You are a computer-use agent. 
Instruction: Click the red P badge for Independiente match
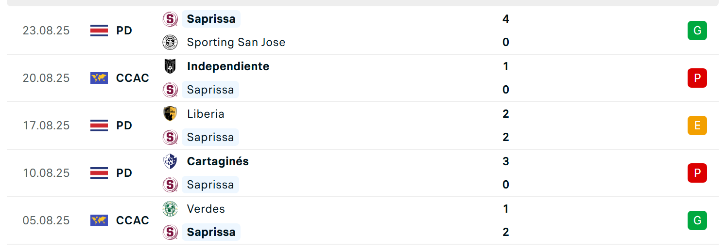pyautogui.click(x=697, y=78)
